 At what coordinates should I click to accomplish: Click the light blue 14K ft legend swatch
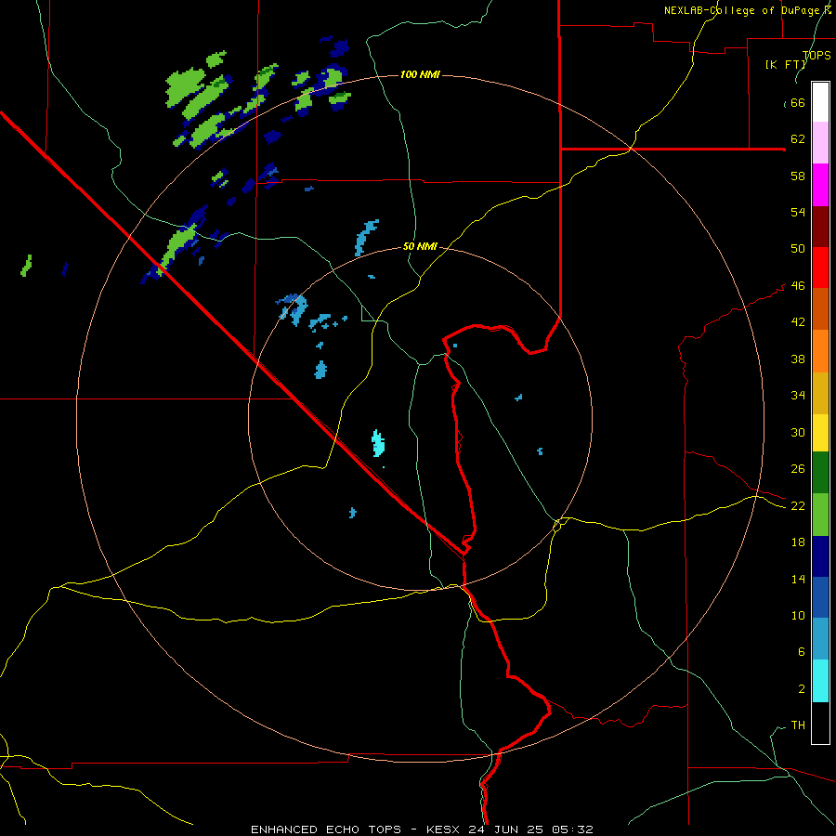point(820,638)
